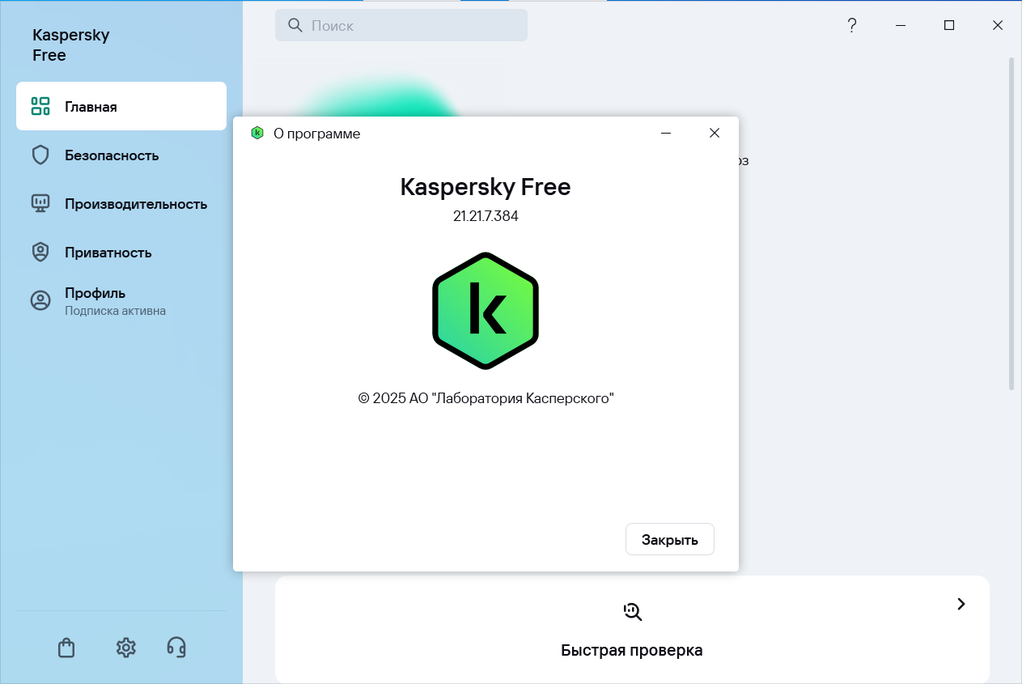Click the Безопасность shield icon

[40, 155]
